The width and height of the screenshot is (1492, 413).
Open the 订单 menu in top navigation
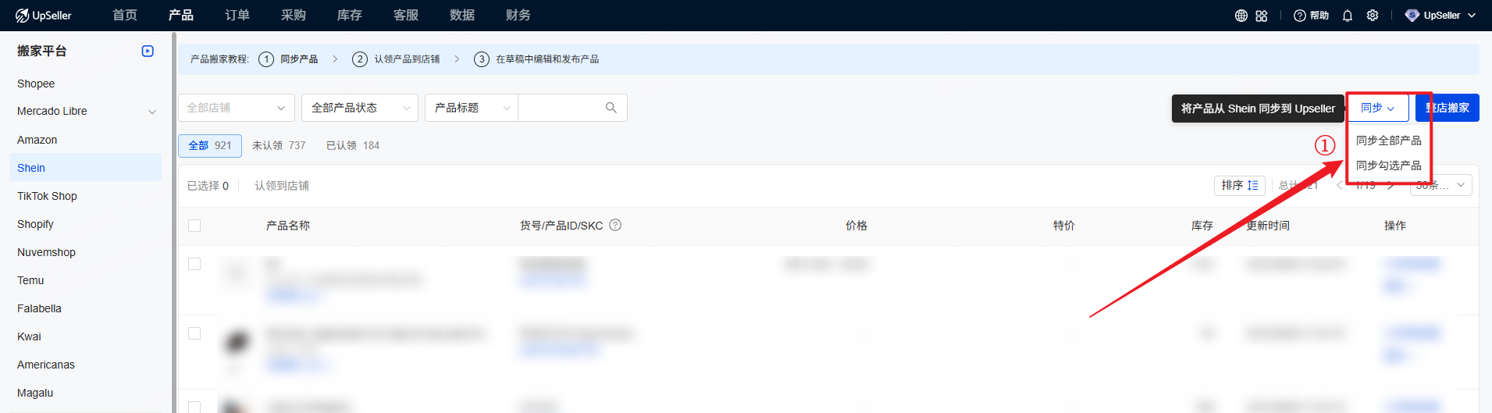(x=237, y=16)
